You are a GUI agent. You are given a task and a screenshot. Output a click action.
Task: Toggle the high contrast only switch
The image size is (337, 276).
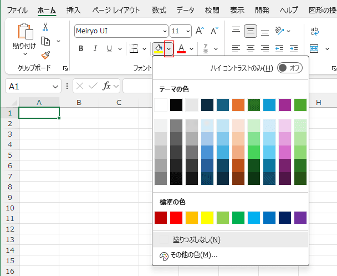pos(290,68)
